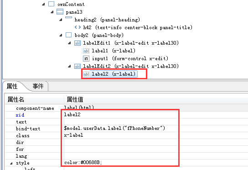
Task: Collapse the heading2 tree node
Action: (61, 20)
